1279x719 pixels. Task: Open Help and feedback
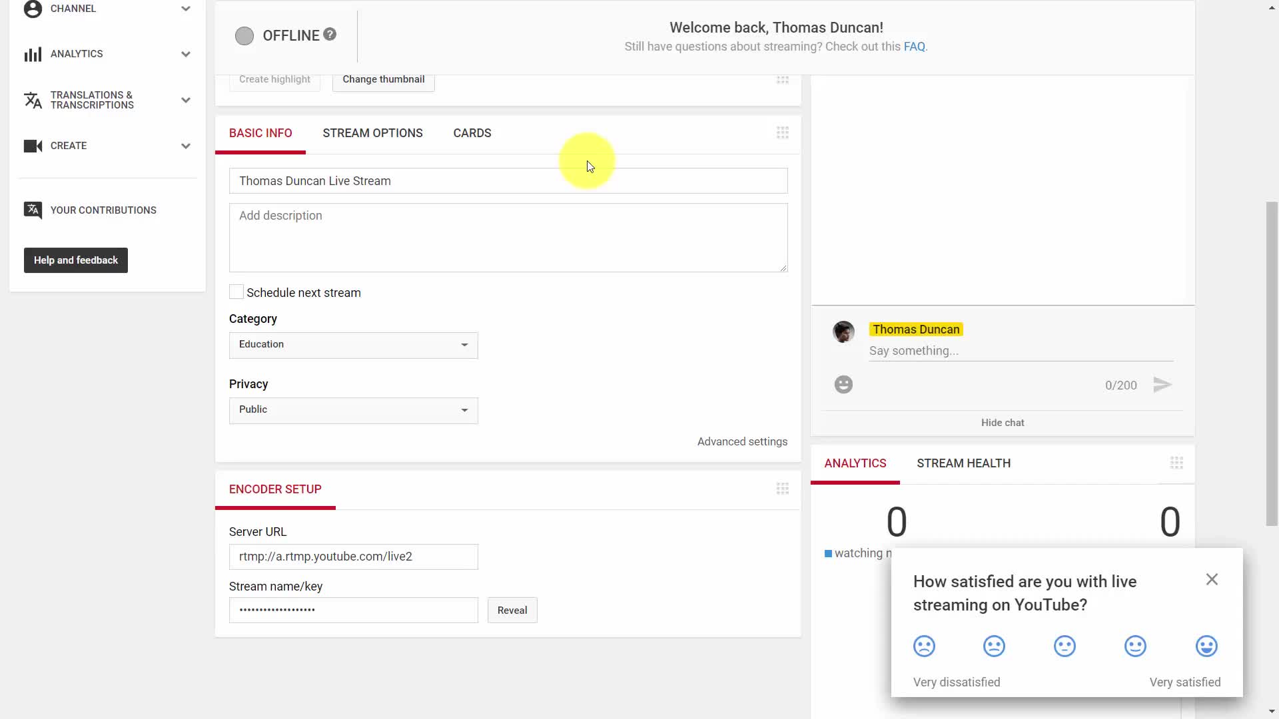tap(76, 260)
